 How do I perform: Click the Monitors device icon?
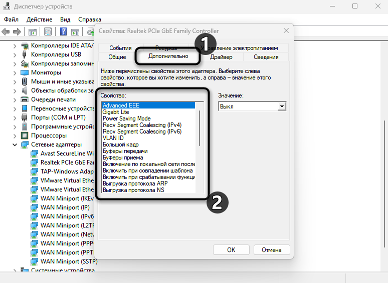coord(25,72)
